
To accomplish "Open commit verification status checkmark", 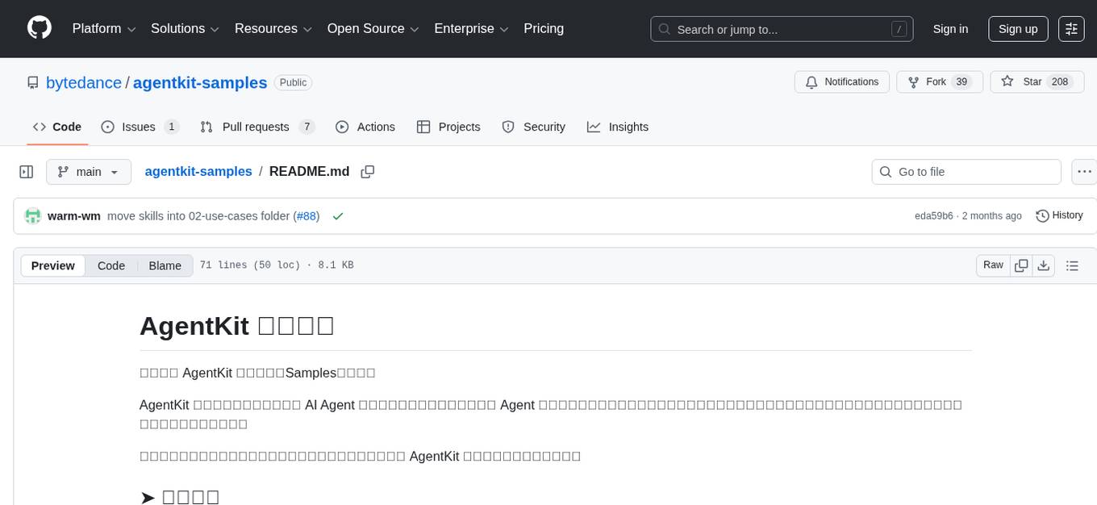I will coord(338,216).
